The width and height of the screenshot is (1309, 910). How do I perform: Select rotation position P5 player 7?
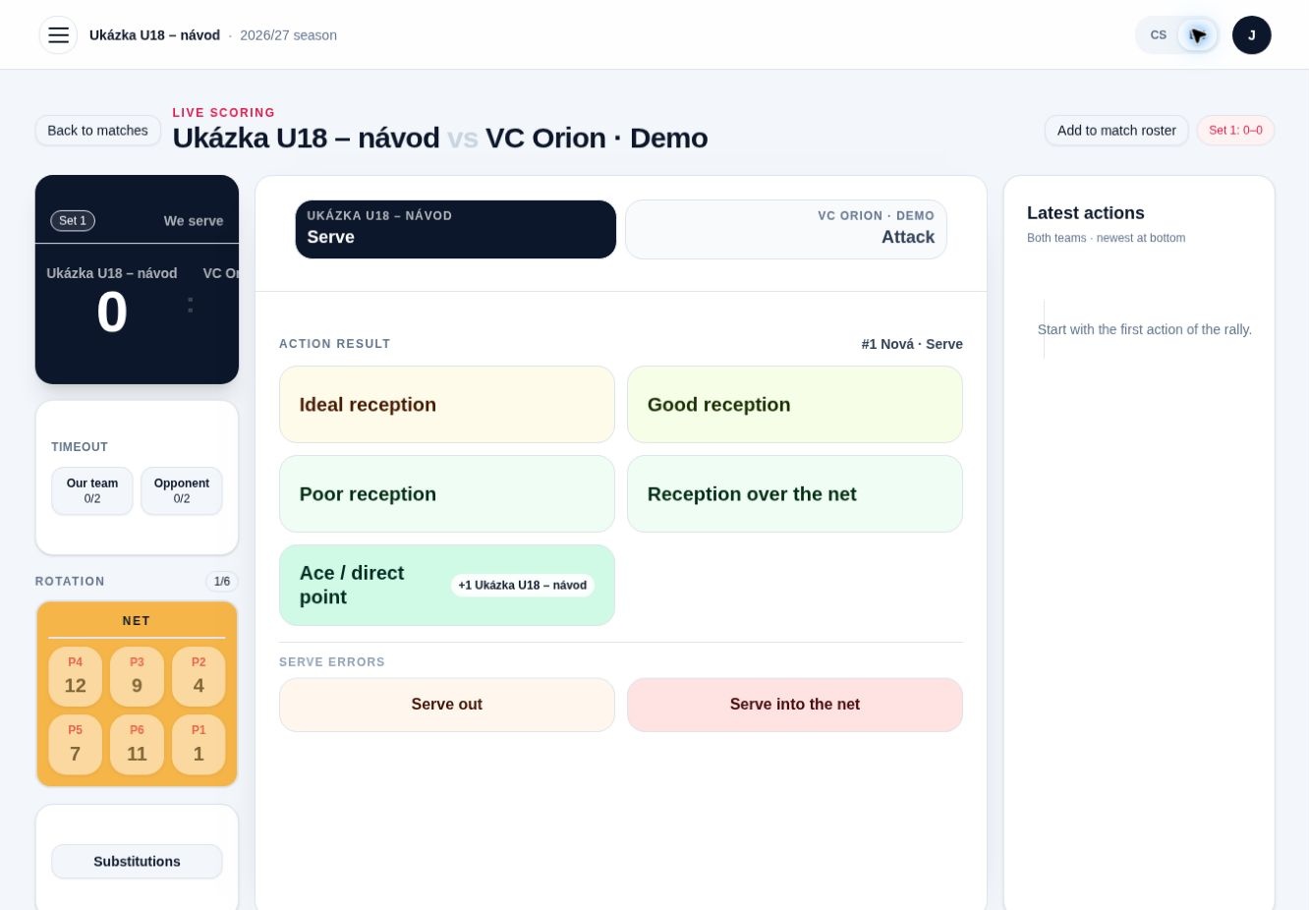point(76,745)
